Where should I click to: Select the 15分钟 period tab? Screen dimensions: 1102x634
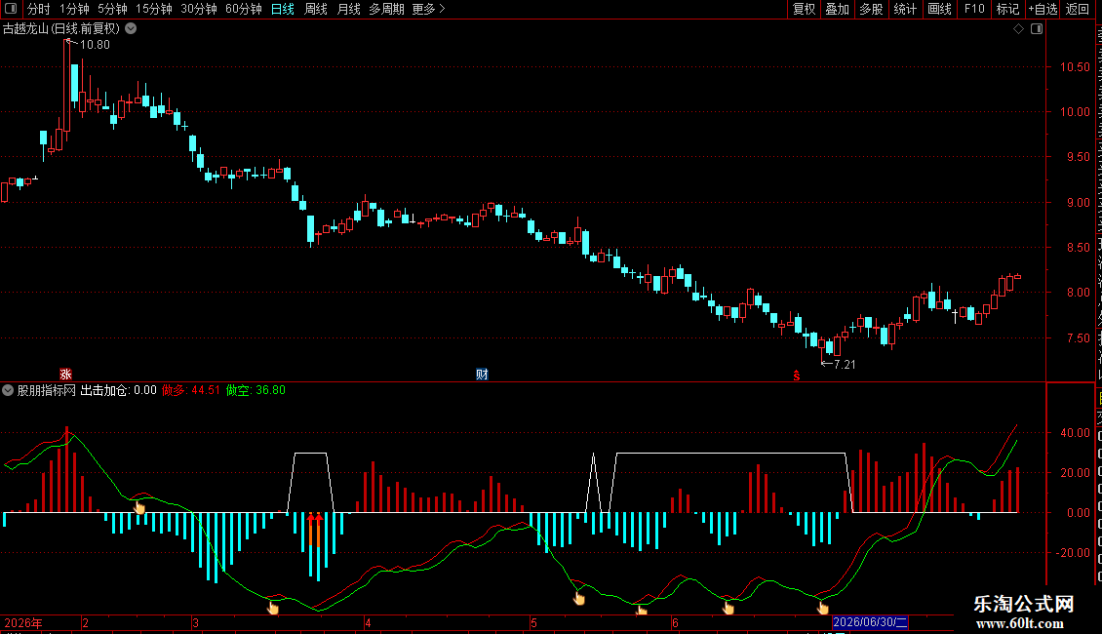click(154, 9)
